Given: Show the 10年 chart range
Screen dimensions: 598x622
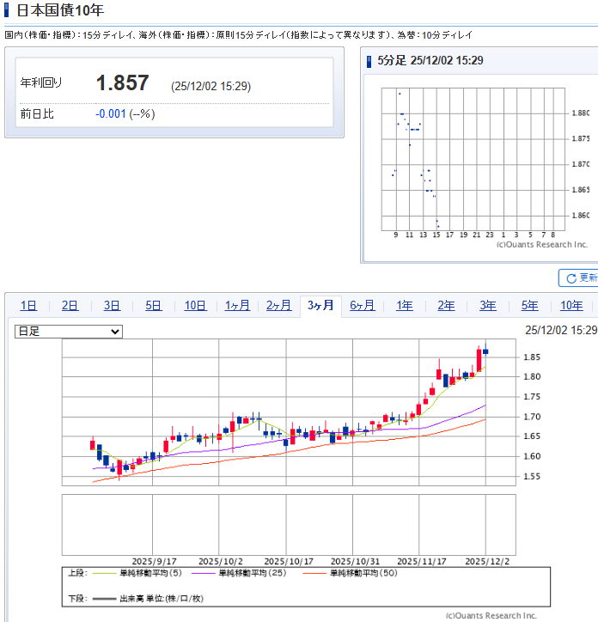Looking at the screenshot, I should [571, 305].
